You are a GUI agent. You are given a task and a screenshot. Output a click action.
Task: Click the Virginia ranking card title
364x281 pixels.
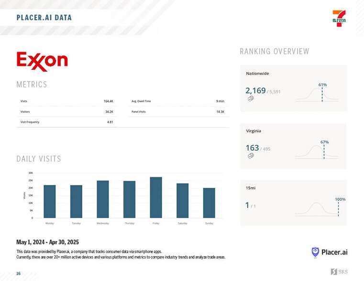[254, 131]
